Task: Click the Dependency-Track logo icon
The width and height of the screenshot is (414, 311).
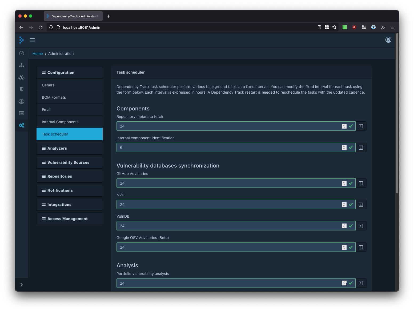Action: coord(22,40)
